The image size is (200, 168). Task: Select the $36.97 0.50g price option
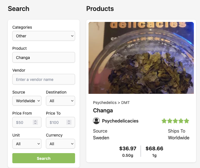(x=128, y=151)
